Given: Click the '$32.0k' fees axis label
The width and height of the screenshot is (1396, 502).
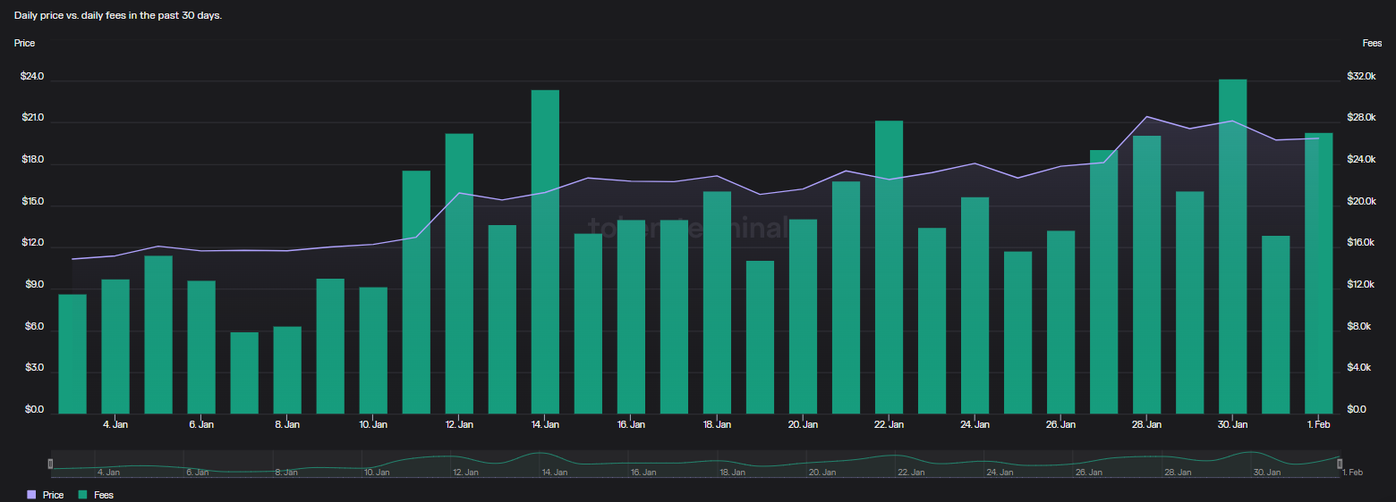Looking at the screenshot, I should coord(1360,77).
